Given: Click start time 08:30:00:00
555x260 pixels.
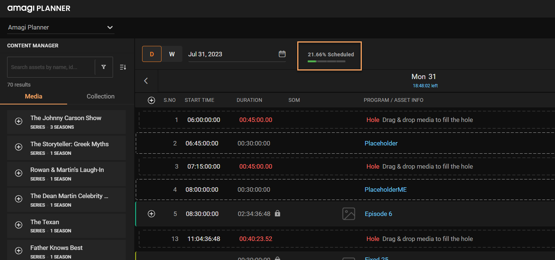Looking at the screenshot, I should [202, 214].
